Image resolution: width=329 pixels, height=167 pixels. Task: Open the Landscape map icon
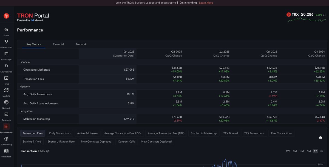(x=6, y=54)
